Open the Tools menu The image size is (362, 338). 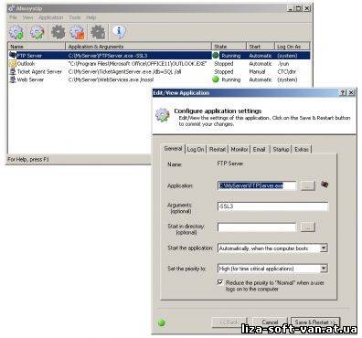pos(75,17)
